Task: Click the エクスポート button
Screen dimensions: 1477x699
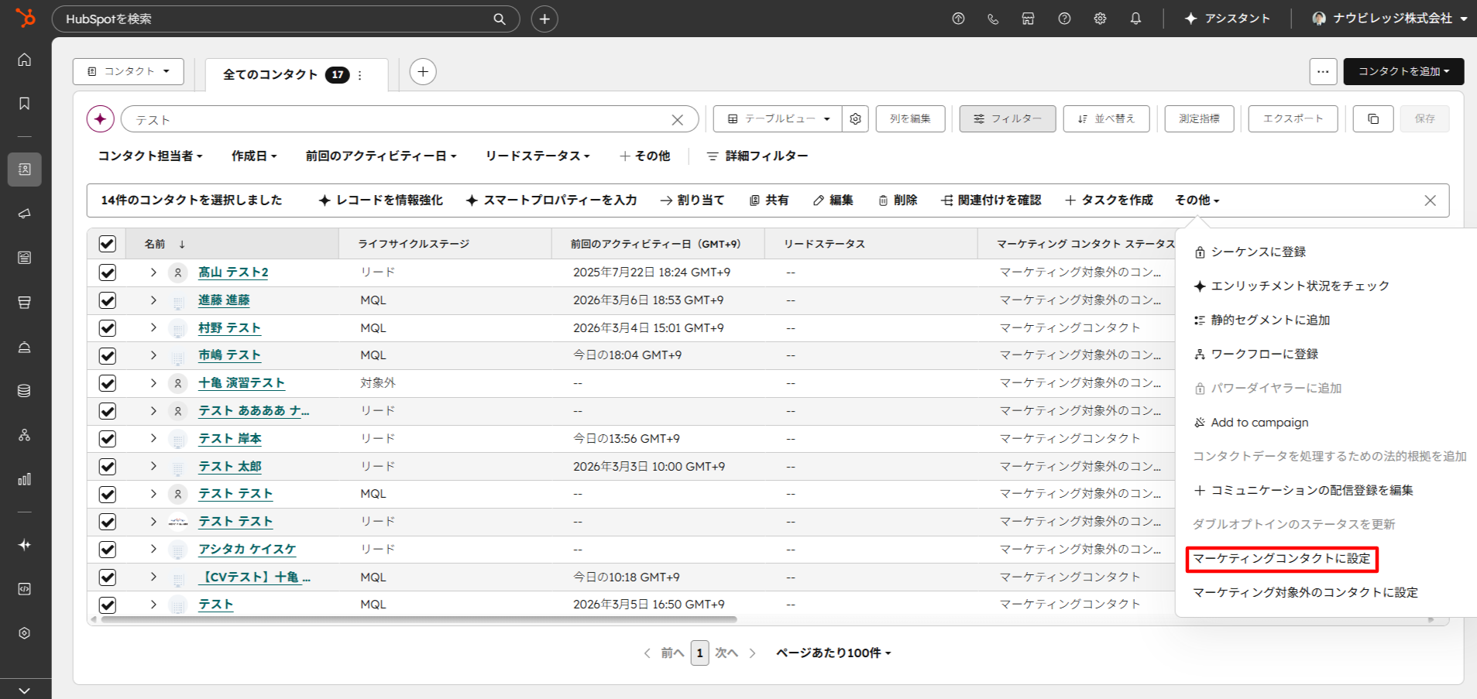Action: point(1293,119)
